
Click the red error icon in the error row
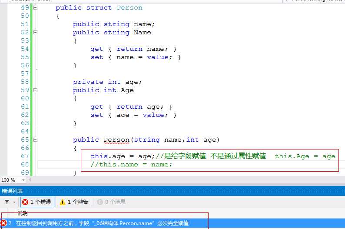coord(3,223)
